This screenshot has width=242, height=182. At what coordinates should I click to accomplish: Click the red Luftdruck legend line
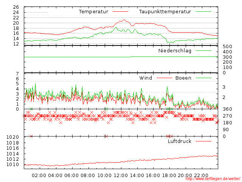[203, 141]
